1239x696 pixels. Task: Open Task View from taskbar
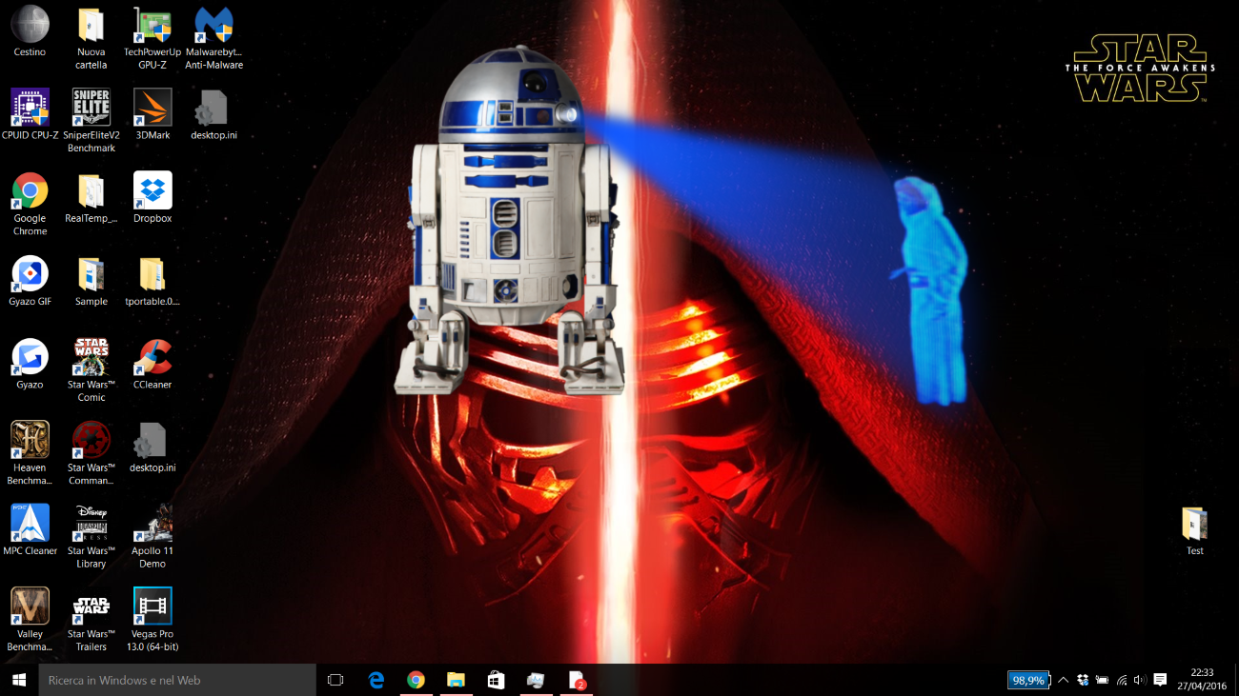[x=335, y=680]
